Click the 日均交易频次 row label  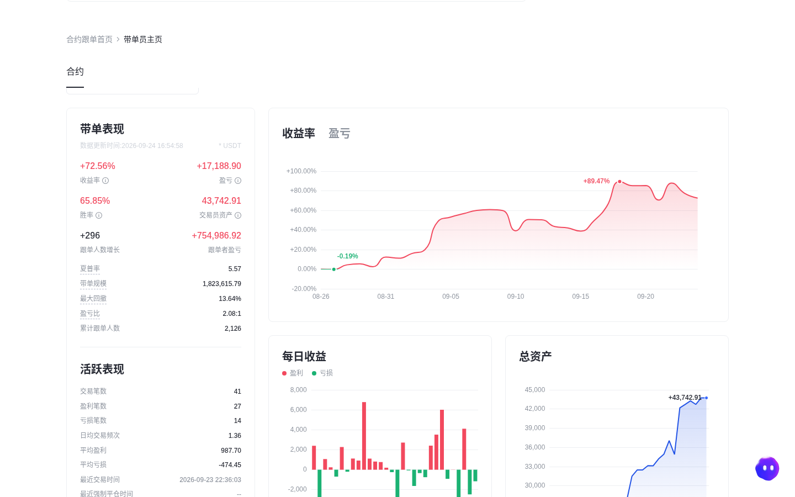(x=100, y=436)
